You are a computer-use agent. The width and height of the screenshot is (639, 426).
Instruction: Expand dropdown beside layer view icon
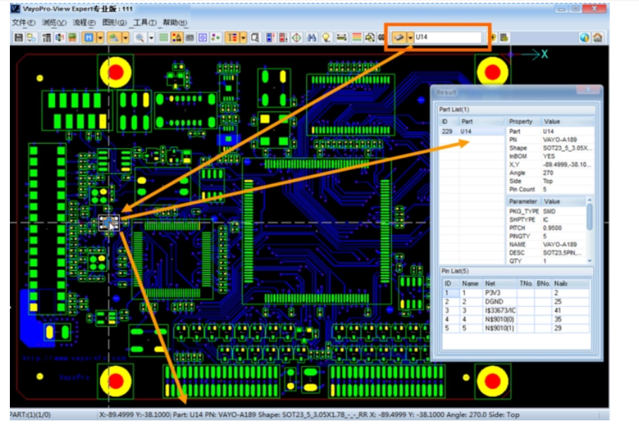click(x=126, y=37)
